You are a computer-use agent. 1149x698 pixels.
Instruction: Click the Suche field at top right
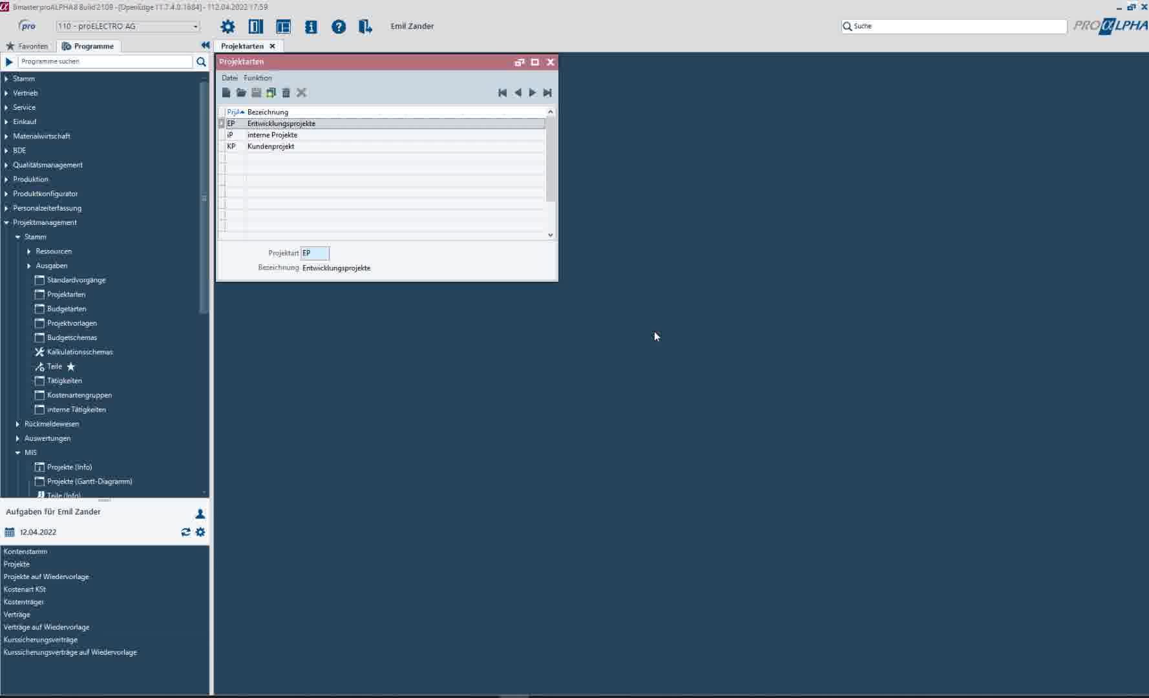coord(954,26)
